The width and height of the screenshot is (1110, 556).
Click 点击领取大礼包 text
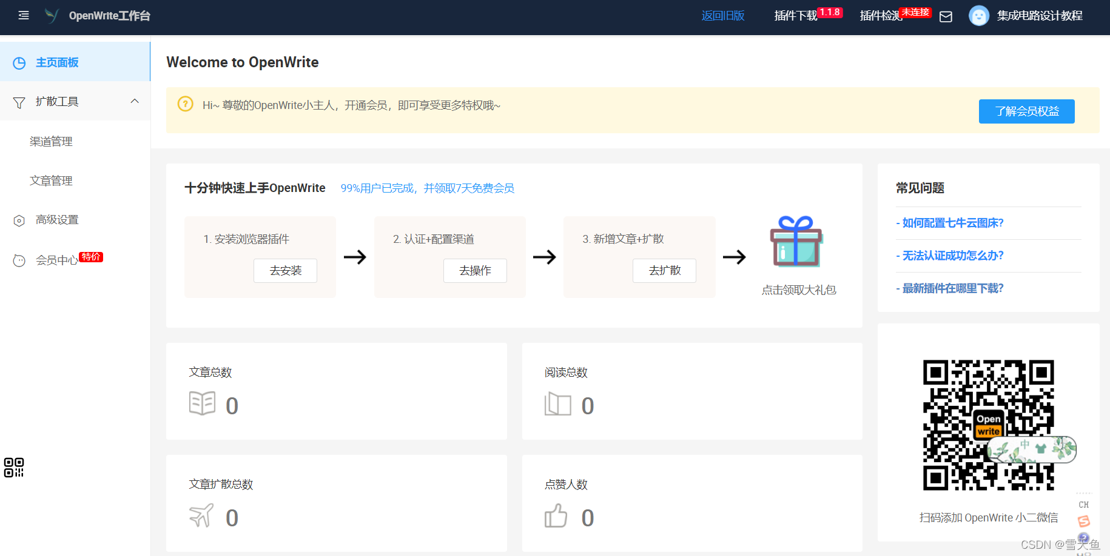coord(799,290)
